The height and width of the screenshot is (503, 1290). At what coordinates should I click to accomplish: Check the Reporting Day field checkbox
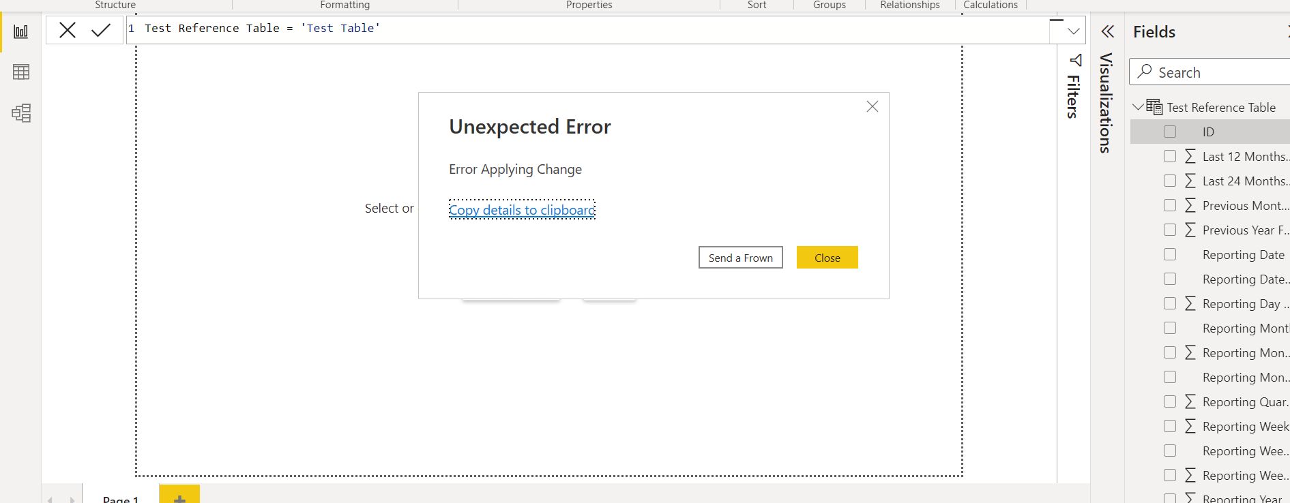tap(1170, 303)
